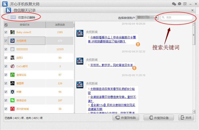Click the chat scrollbar down arrow
Screen dimensions: 199x130
click(x=194, y=111)
